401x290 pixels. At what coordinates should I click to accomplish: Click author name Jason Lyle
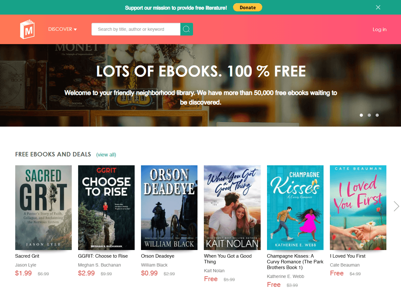pos(26,265)
